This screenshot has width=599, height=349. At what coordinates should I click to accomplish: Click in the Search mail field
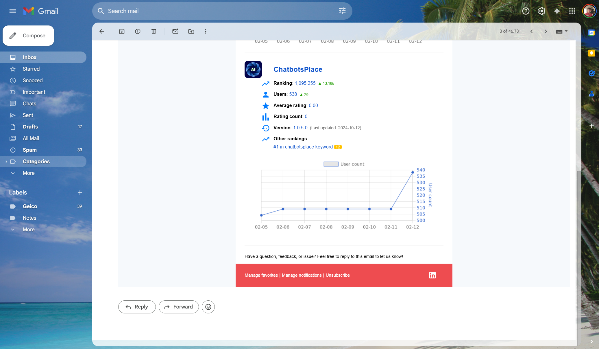[x=222, y=11]
